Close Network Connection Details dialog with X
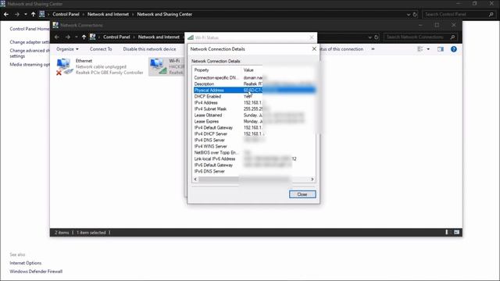 point(314,48)
